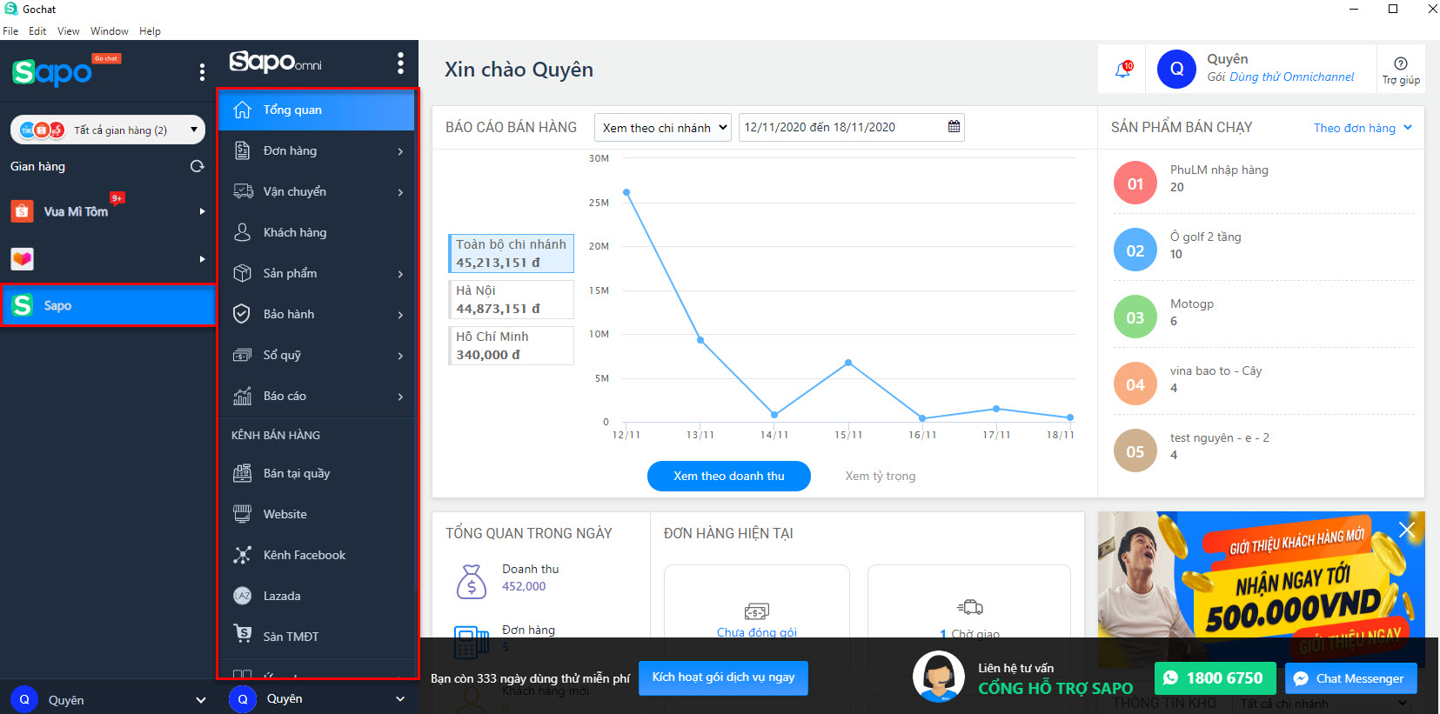Click the Motogp product entry
The width and height of the screenshot is (1440, 714).
[x=1192, y=304]
